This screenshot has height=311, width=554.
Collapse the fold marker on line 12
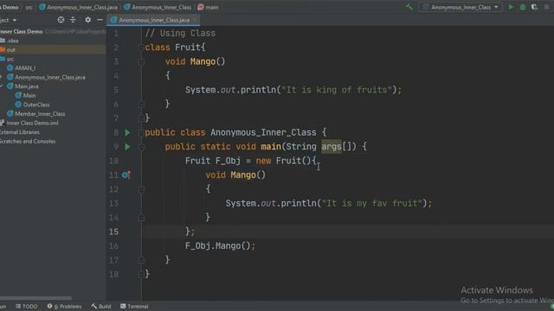click(x=141, y=189)
